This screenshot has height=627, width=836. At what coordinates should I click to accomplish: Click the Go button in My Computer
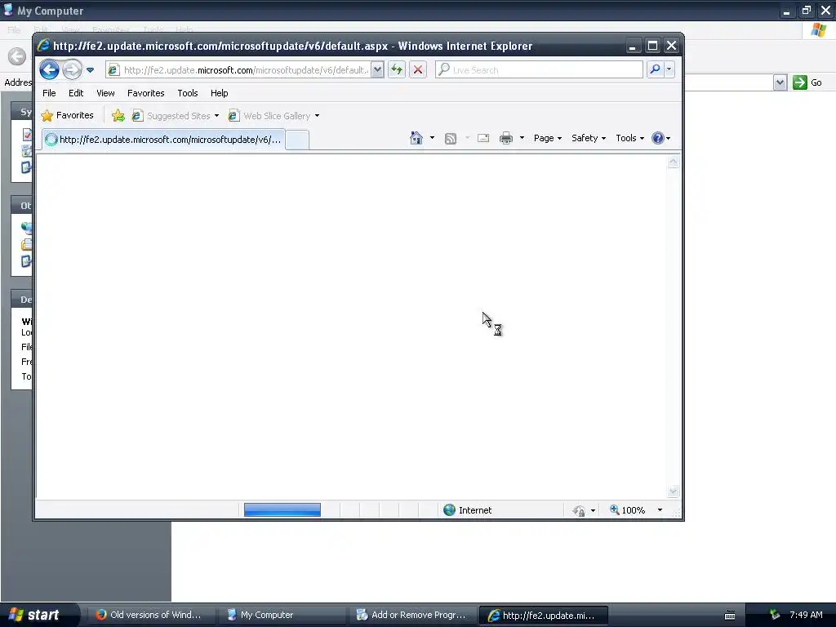click(807, 82)
